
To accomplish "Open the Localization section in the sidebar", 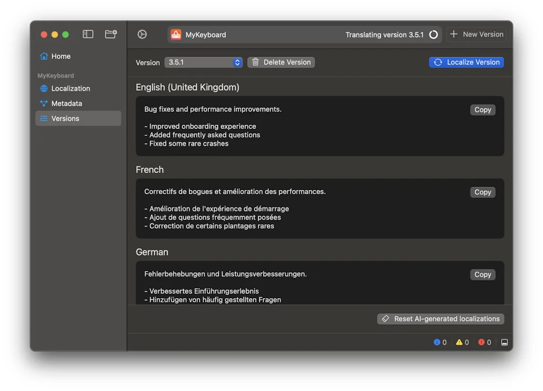I will [x=71, y=89].
